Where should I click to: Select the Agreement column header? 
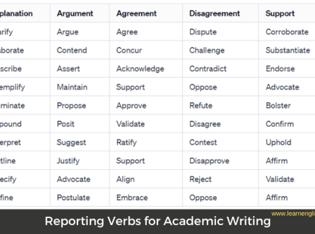pyautogui.click(x=136, y=14)
